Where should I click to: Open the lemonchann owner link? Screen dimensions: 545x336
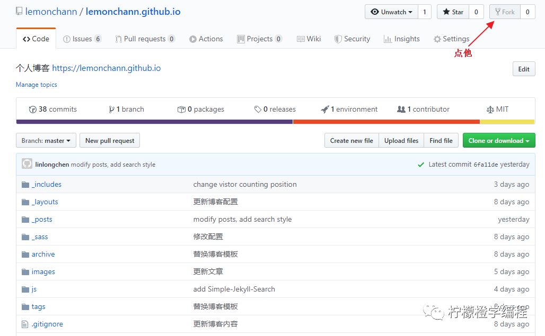[x=51, y=12]
